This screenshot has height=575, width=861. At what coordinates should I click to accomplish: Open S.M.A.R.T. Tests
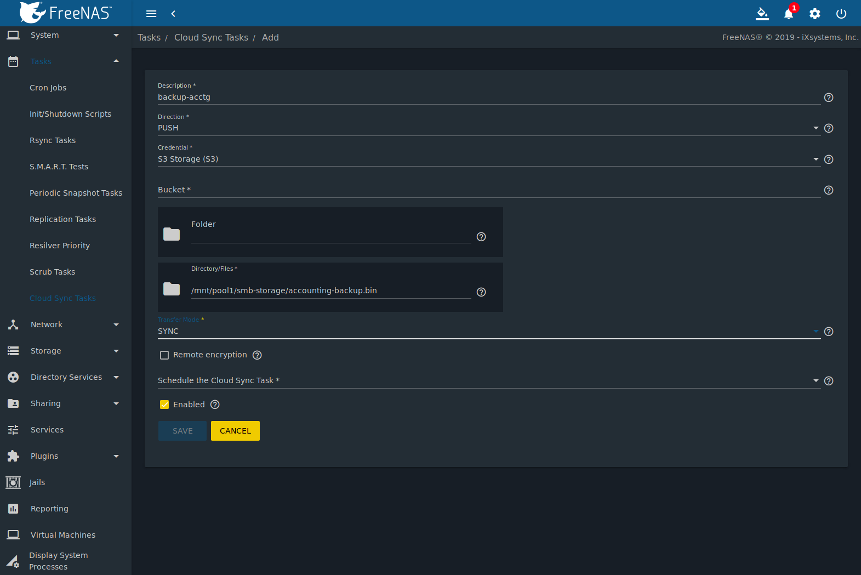(59, 167)
